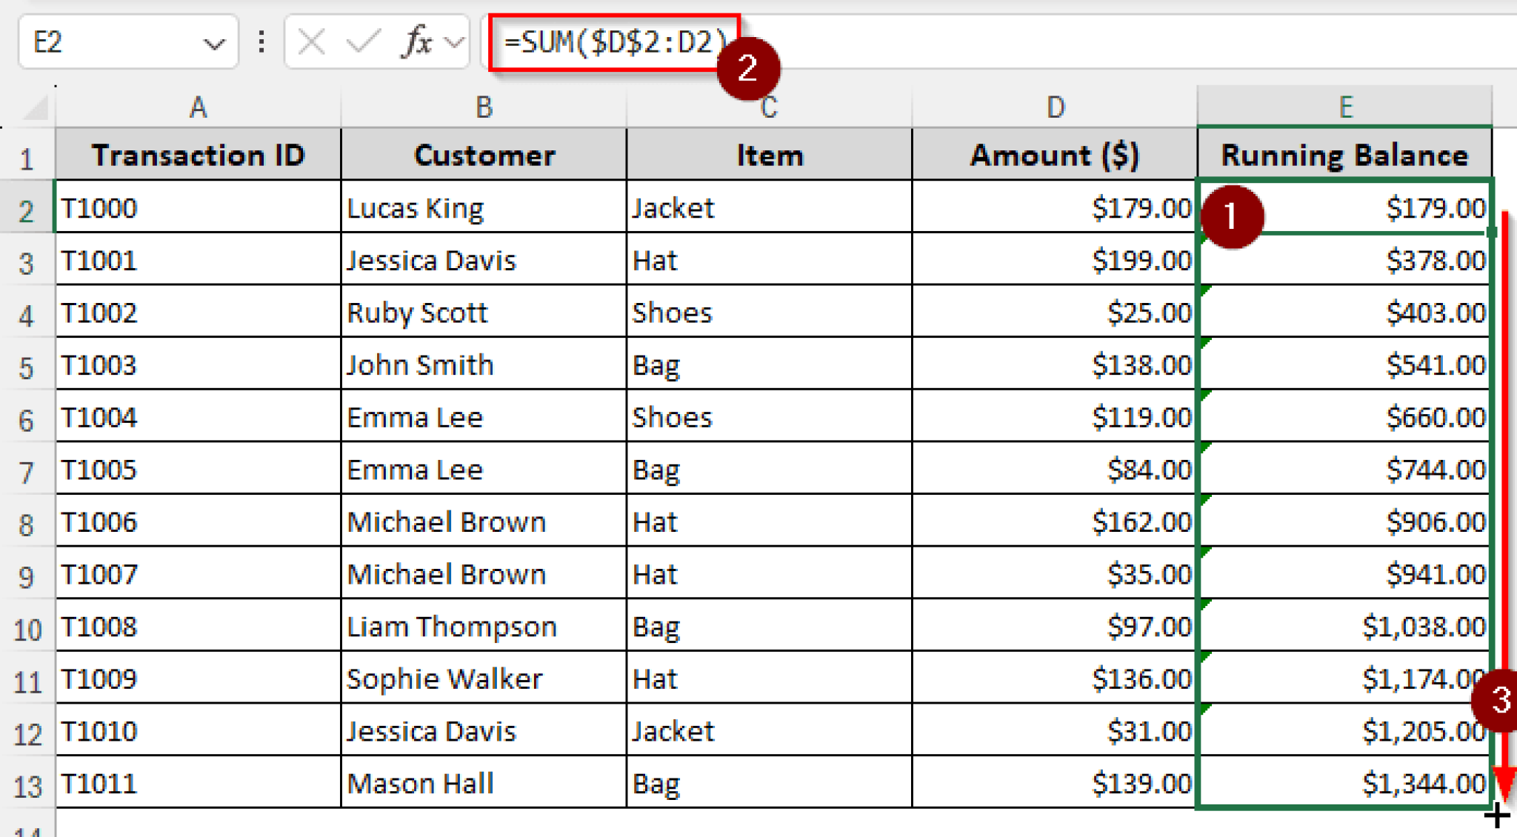Select the cell containing Mason Hall
This screenshot has width=1517, height=837.
(x=482, y=783)
